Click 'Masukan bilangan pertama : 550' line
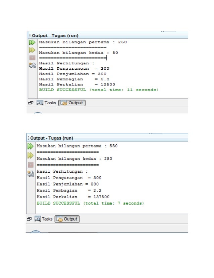Image resolution: width=214 pixels, height=278 pixels. (x=77, y=146)
